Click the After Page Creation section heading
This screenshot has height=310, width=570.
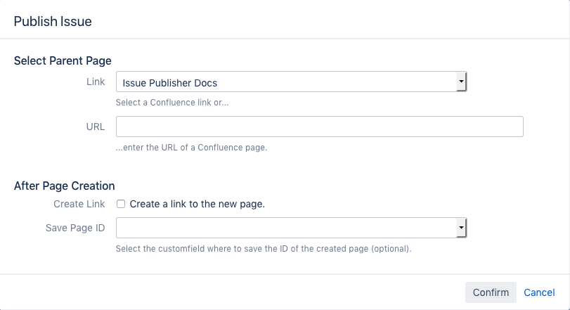(x=64, y=186)
